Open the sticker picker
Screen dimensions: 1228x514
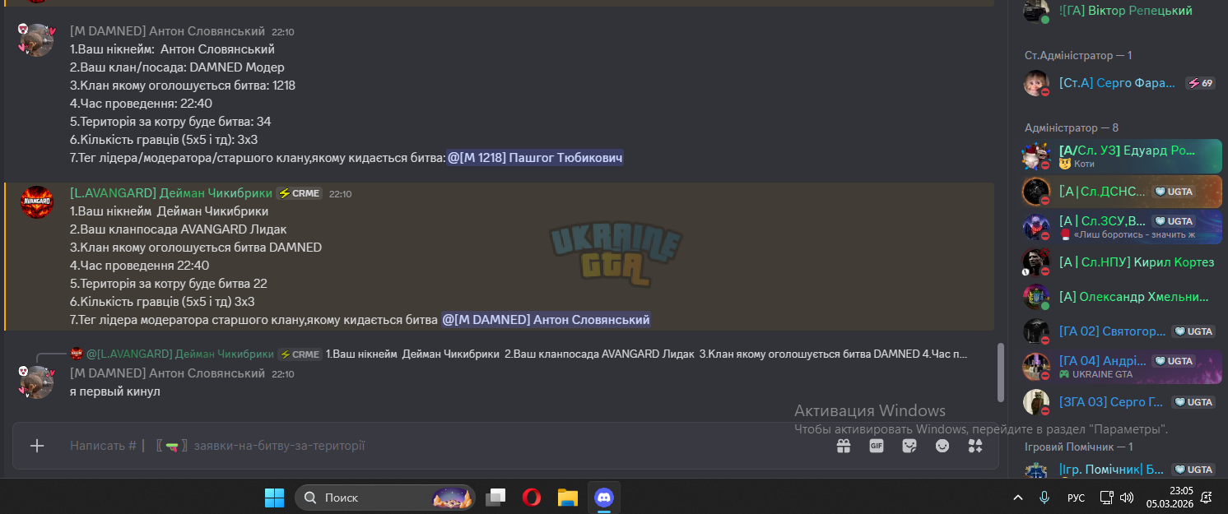[x=909, y=446]
